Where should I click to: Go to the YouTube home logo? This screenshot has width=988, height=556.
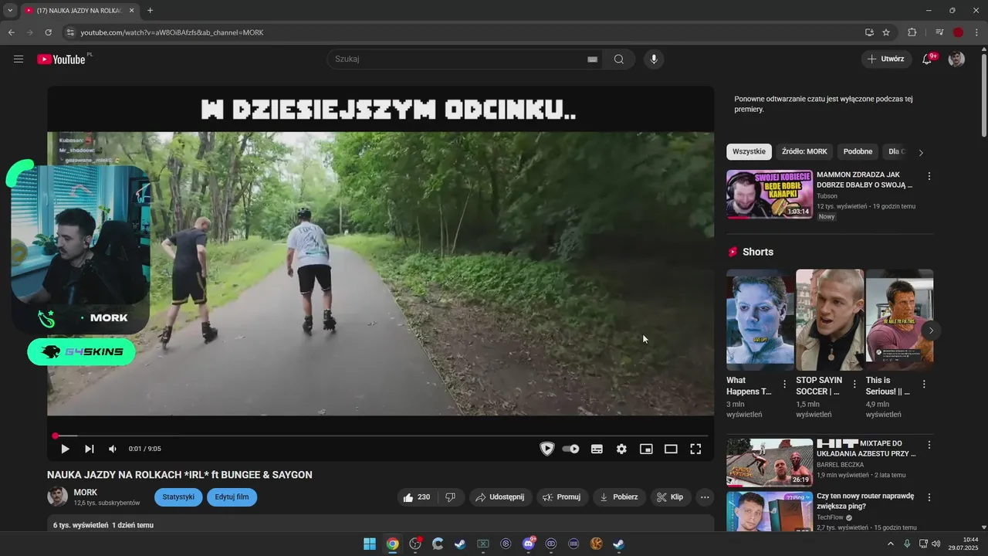tap(61, 59)
